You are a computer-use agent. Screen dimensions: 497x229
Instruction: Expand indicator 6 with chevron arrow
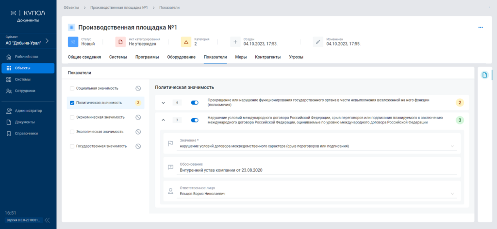point(163,103)
